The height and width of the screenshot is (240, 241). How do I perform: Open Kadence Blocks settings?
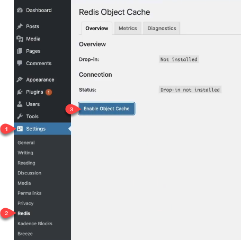click(35, 224)
